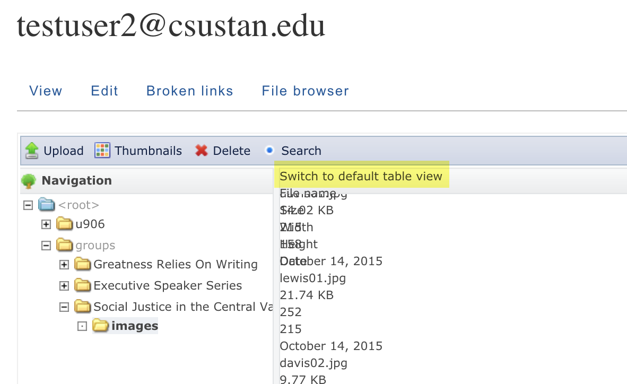Image resolution: width=627 pixels, height=384 pixels.
Task: Switch to the Broken links tab
Action: (x=189, y=91)
